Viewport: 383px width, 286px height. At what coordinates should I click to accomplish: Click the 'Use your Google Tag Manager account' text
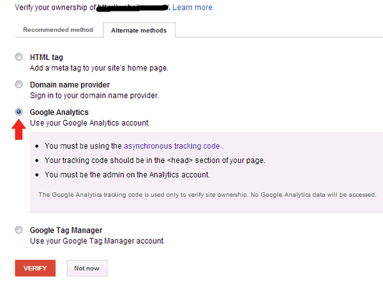click(97, 241)
